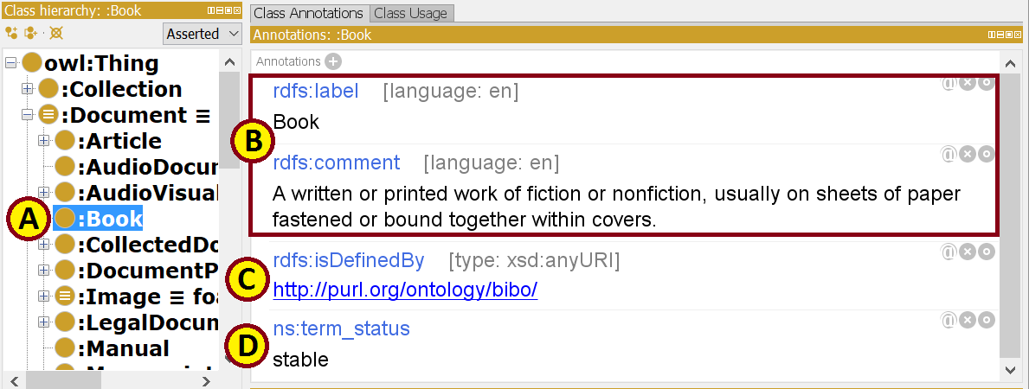This screenshot has width=1029, height=389.
Task: Edit the rdfs:comment annotation
Action: click(986, 154)
